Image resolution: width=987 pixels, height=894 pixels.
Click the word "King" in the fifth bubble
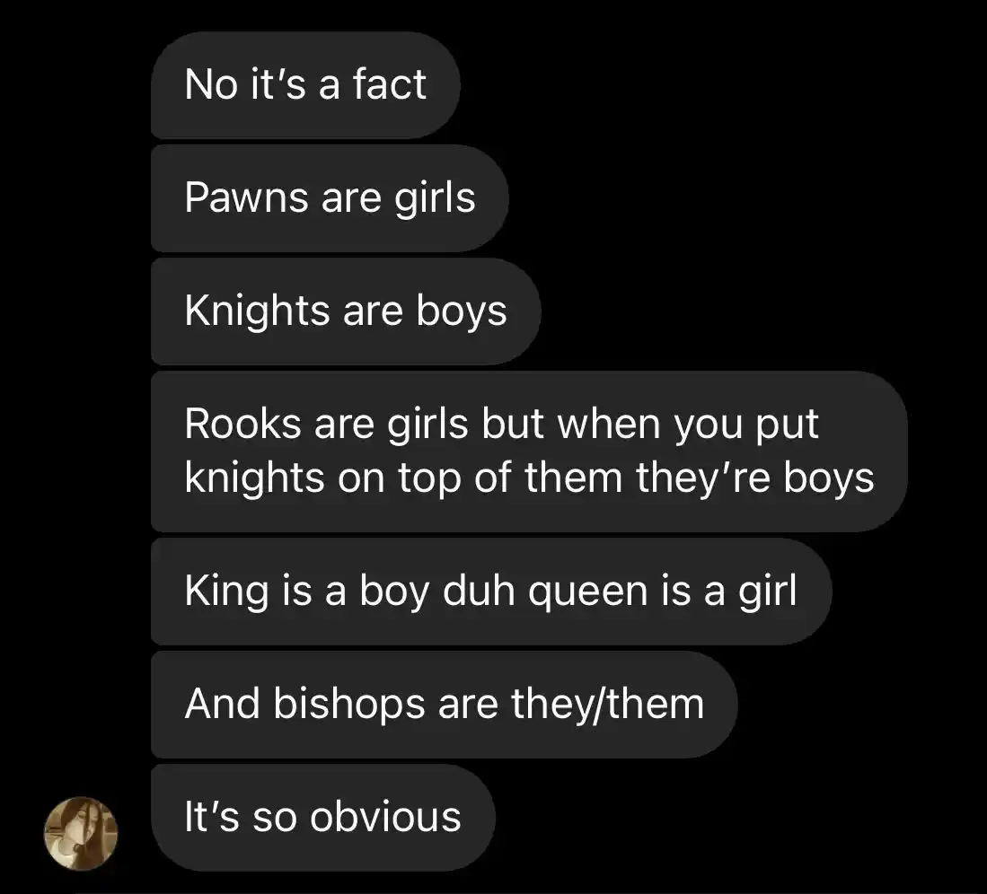[226, 593]
